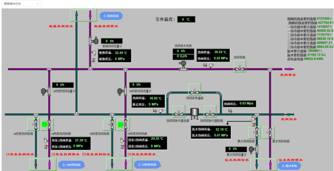Open the station selector dropdown at top-left
This screenshot has width=334, height=171.
(22, 4)
